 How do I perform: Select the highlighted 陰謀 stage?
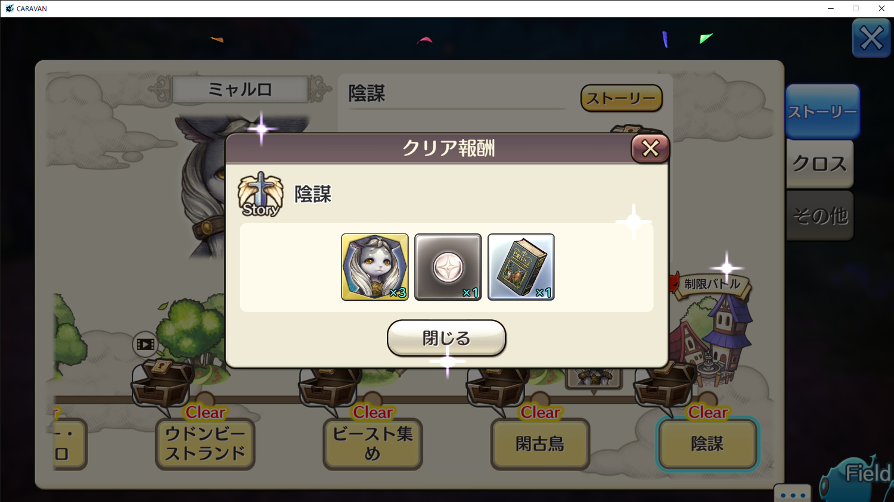click(707, 444)
